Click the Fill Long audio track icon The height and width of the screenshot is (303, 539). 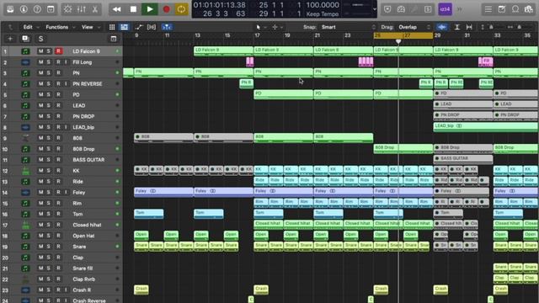pos(25,62)
